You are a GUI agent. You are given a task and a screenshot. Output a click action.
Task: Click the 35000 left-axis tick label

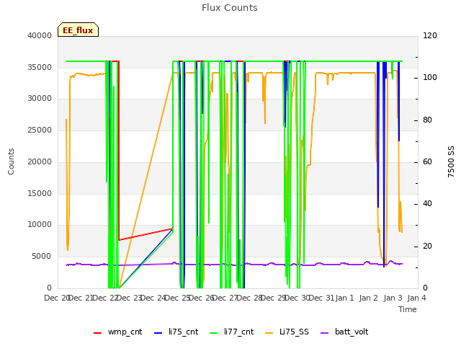point(40,67)
